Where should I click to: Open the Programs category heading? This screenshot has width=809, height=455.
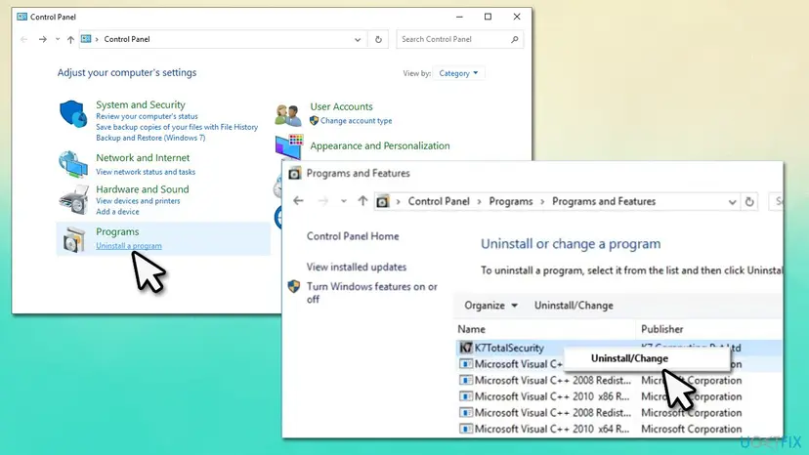[x=117, y=231]
